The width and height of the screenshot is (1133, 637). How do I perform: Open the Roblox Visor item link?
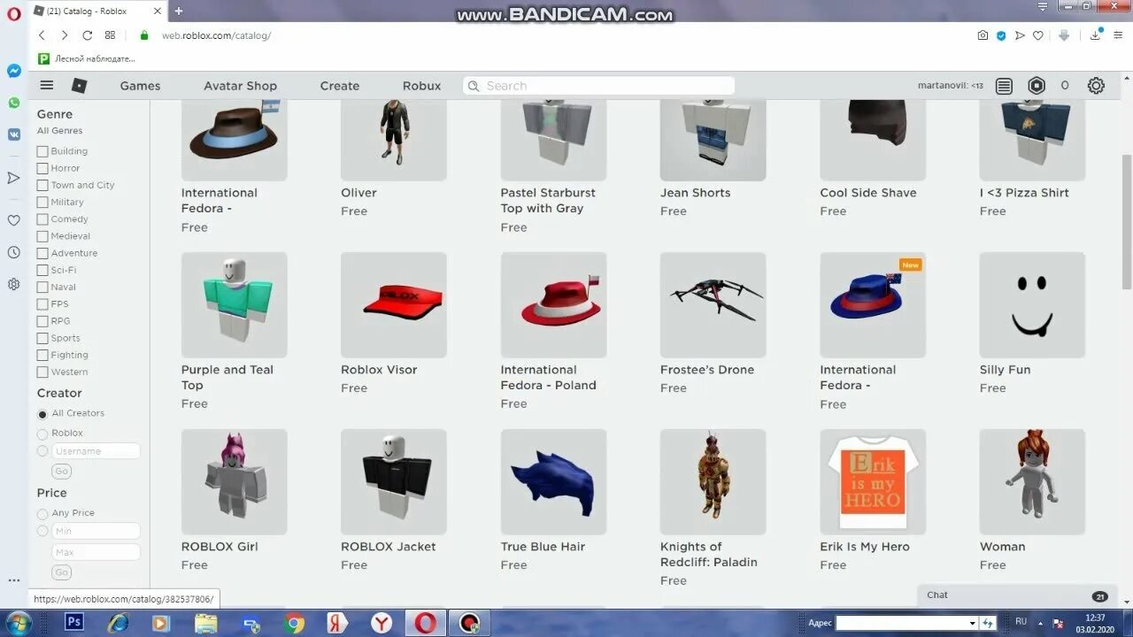pyautogui.click(x=379, y=370)
